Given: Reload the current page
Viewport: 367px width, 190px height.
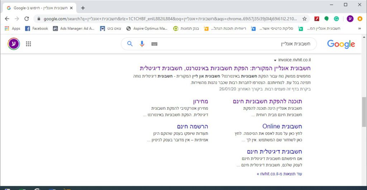Looking at the screenshot, I should 27,19.
